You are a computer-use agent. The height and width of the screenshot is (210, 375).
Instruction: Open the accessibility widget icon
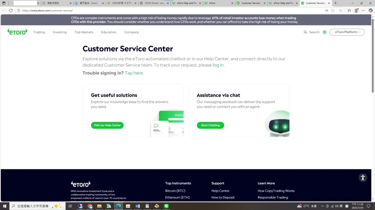coord(363,177)
